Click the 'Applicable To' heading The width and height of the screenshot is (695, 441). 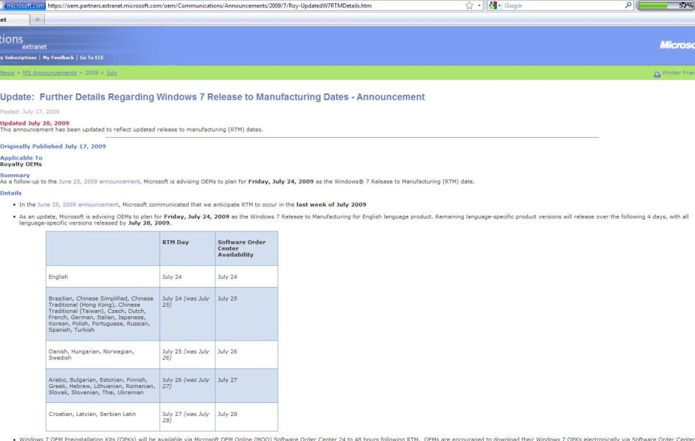(x=21, y=158)
